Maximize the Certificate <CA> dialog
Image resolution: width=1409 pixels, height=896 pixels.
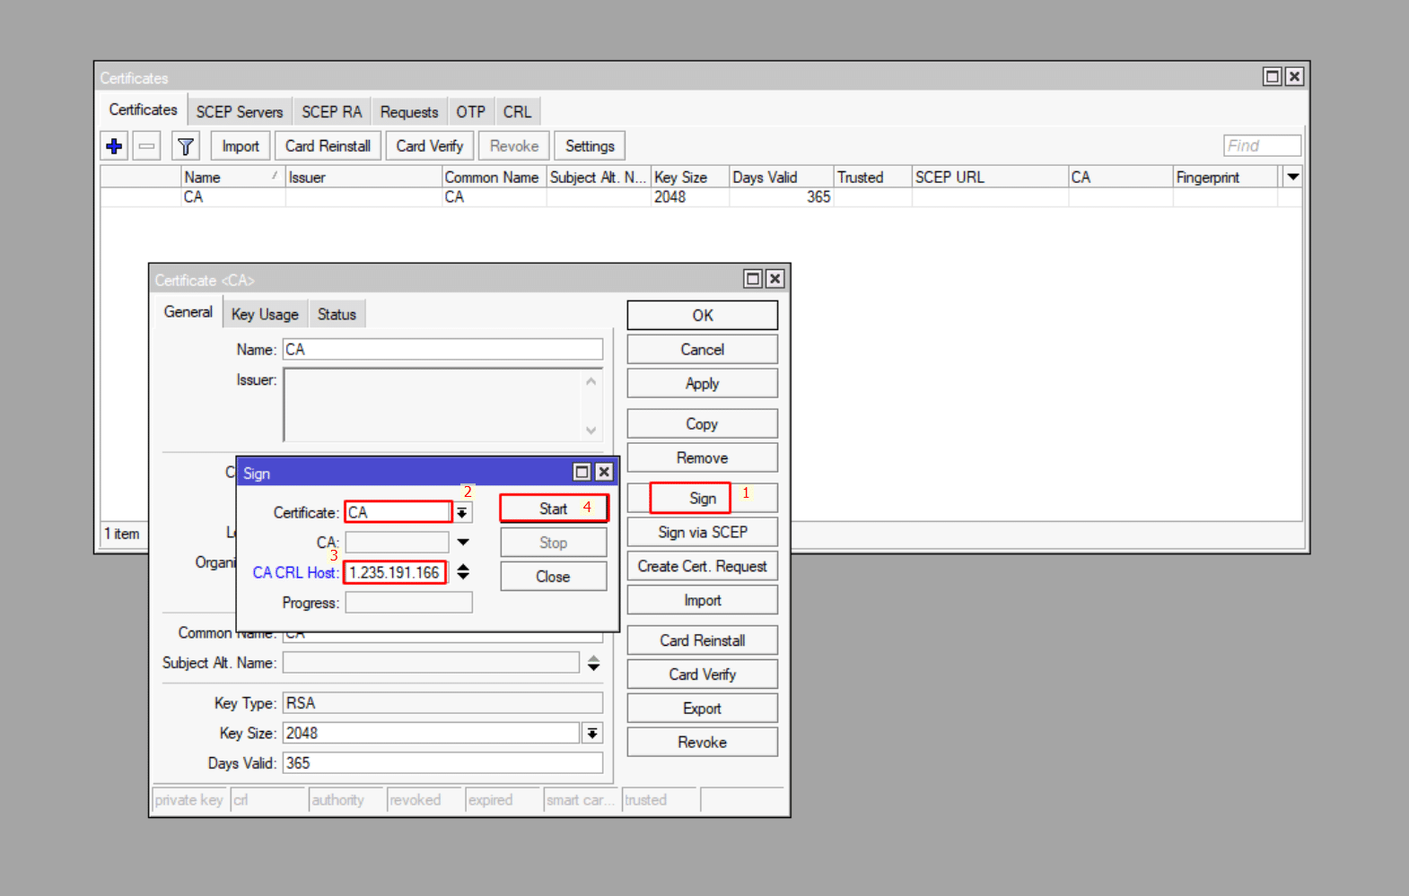pyautogui.click(x=753, y=278)
